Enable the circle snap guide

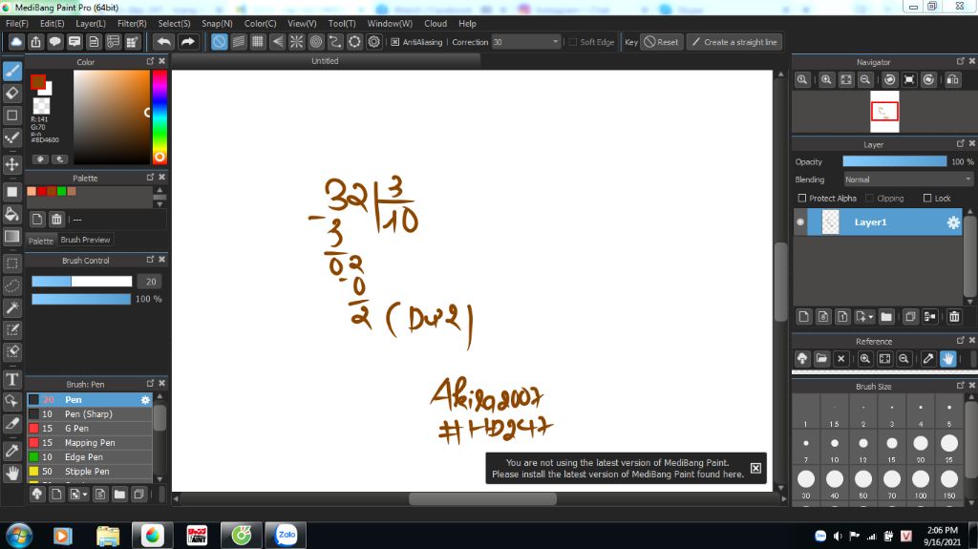(x=315, y=42)
